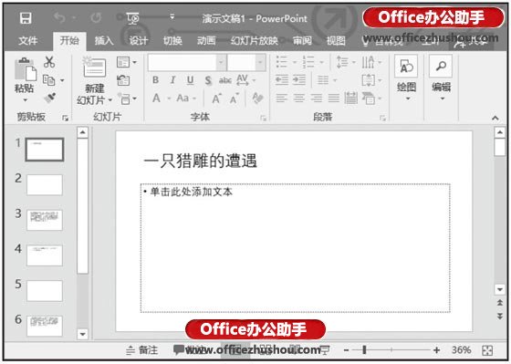Click the Increase Font Size icon

(x=216, y=99)
